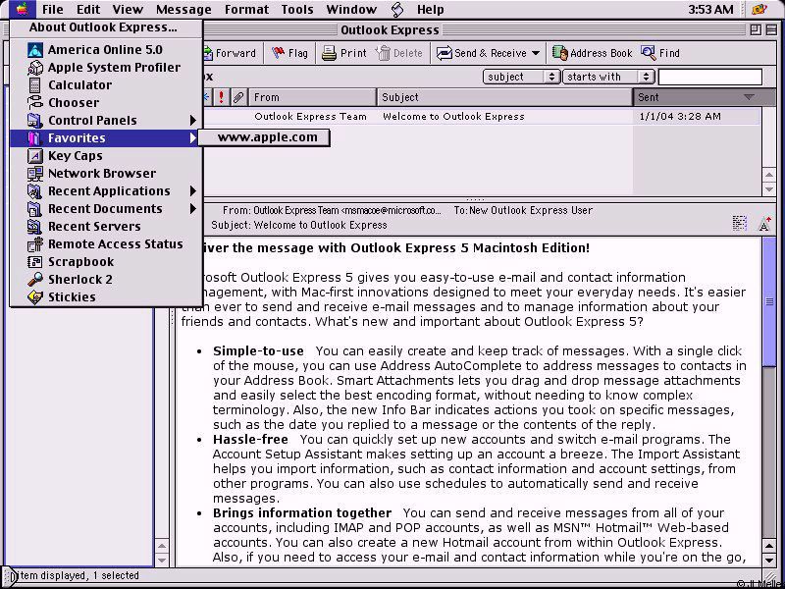
Task: Launch Sherlock 2 from the Apple menu
Action: point(79,280)
